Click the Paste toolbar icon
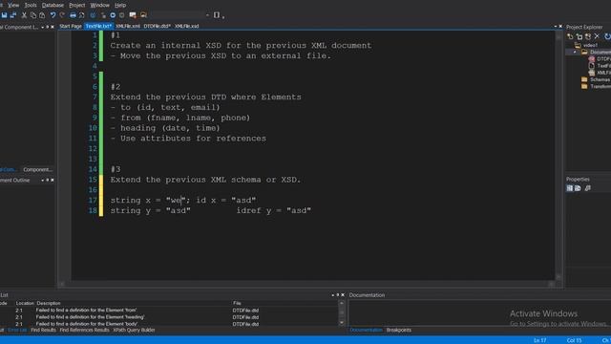The image size is (611, 344). click(42, 15)
